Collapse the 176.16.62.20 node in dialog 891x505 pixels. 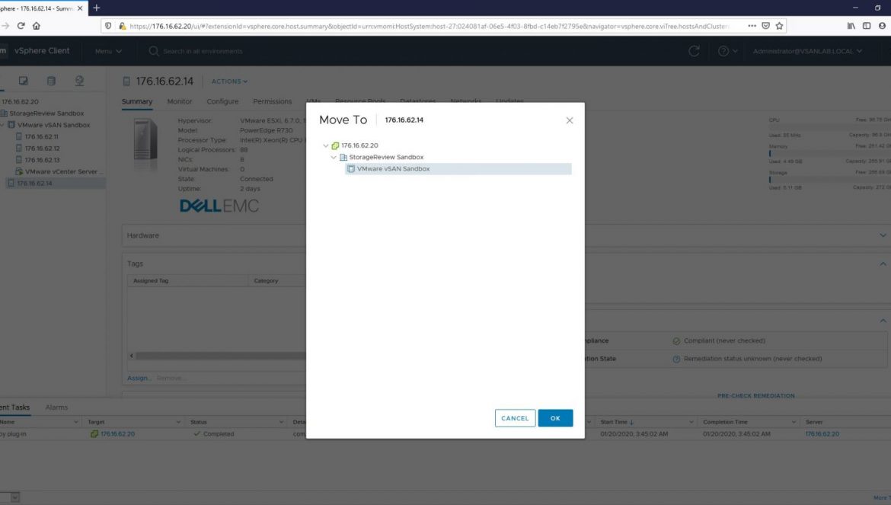point(326,146)
